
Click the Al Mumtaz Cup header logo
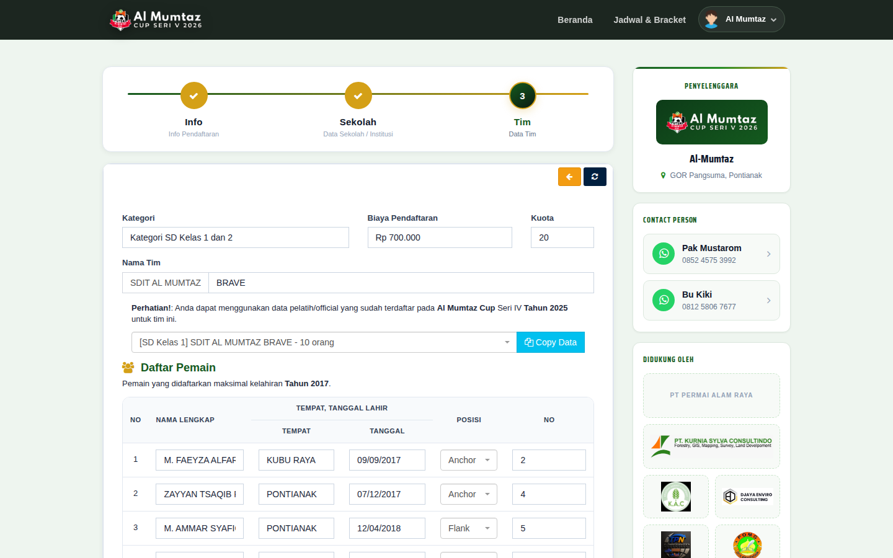tap(156, 20)
